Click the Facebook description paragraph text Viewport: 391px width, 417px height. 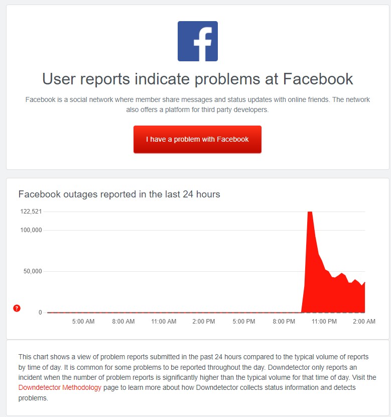(198, 105)
